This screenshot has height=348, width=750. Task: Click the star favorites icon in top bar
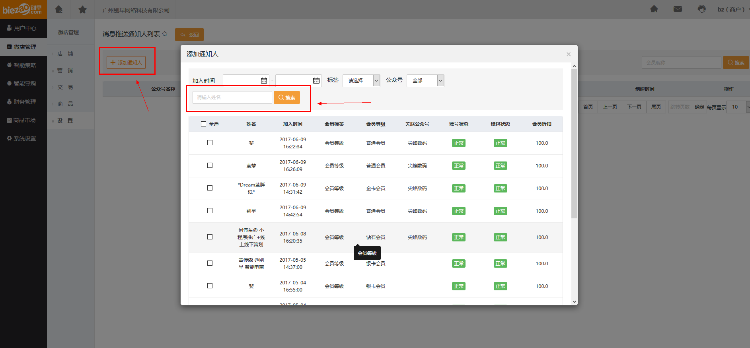[82, 9]
